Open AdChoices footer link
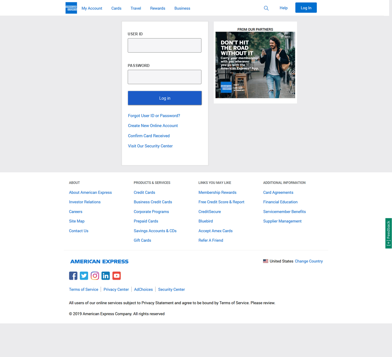 click(143, 290)
